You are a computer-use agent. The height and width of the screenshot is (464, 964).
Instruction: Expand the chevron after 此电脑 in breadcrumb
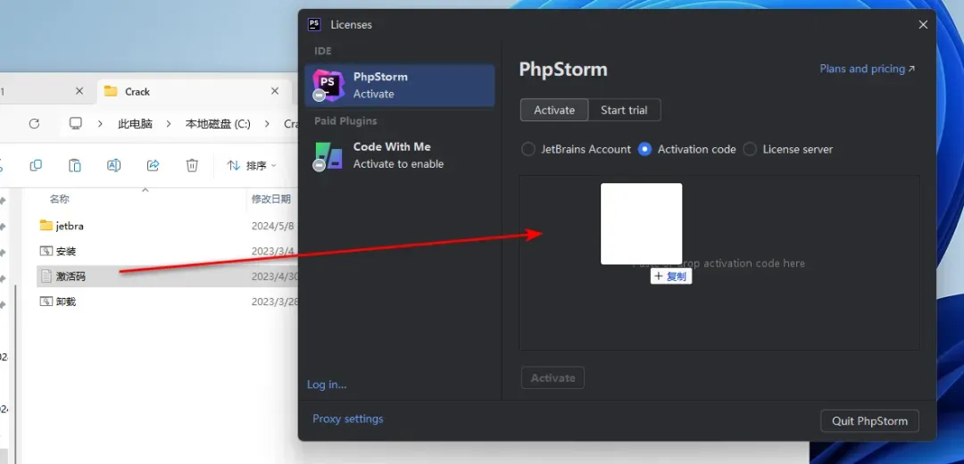point(168,123)
